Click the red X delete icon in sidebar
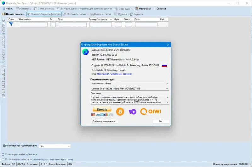 [3, 50]
